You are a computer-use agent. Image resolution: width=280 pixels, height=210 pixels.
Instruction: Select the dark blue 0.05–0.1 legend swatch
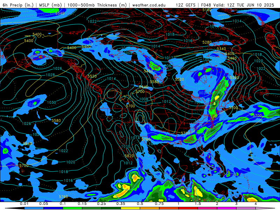click(x=53, y=208)
